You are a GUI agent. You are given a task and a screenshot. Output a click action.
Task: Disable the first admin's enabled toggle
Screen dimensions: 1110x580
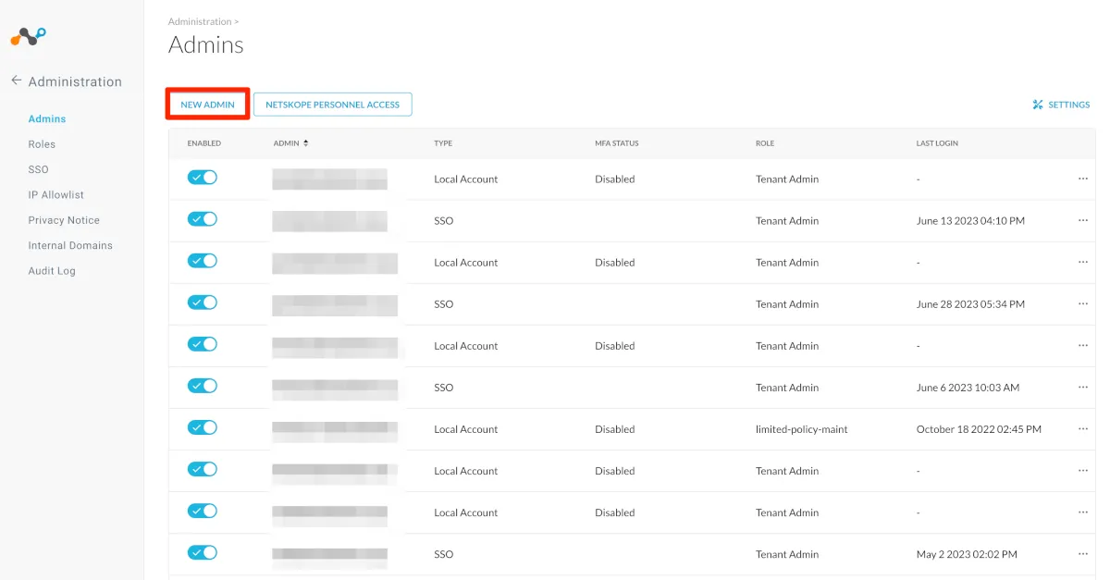203,178
